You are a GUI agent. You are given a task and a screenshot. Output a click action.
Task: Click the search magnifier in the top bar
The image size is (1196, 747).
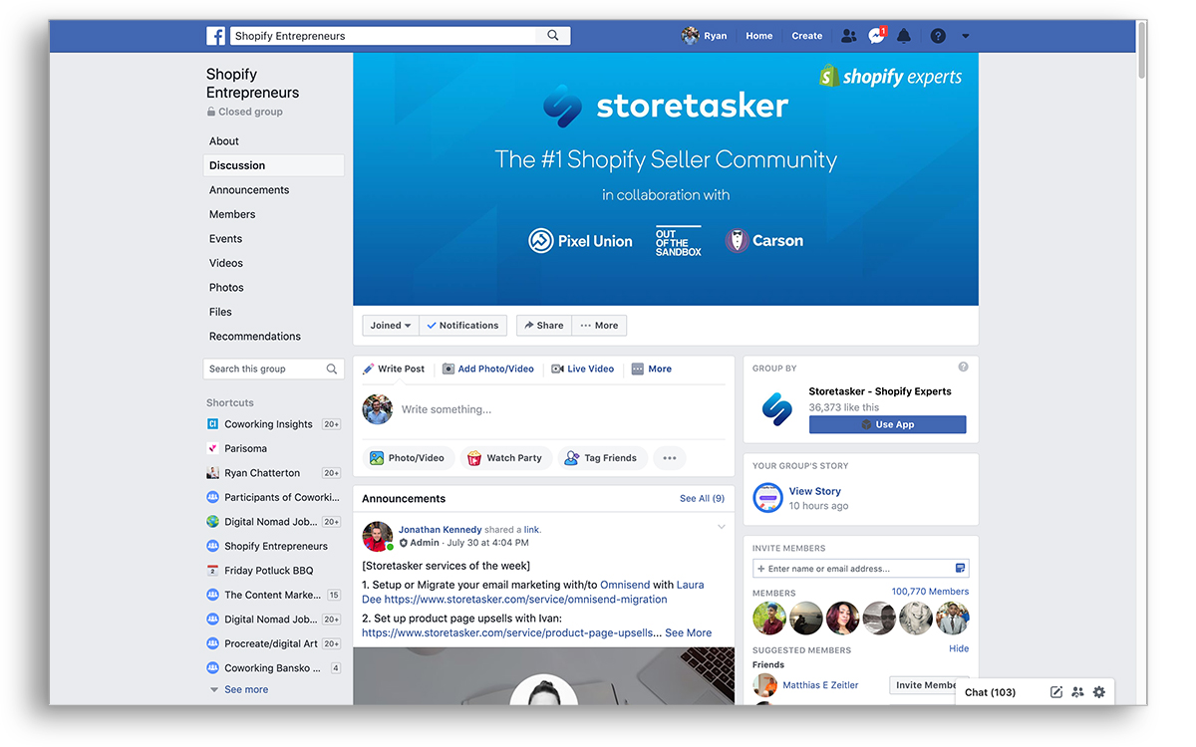pos(553,36)
